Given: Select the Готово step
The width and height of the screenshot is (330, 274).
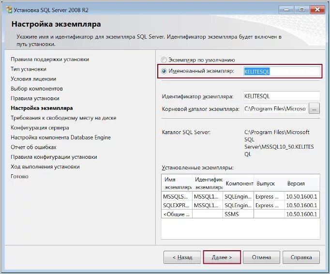Looking at the screenshot, I should pyautogui.click(x=19, y=177).
